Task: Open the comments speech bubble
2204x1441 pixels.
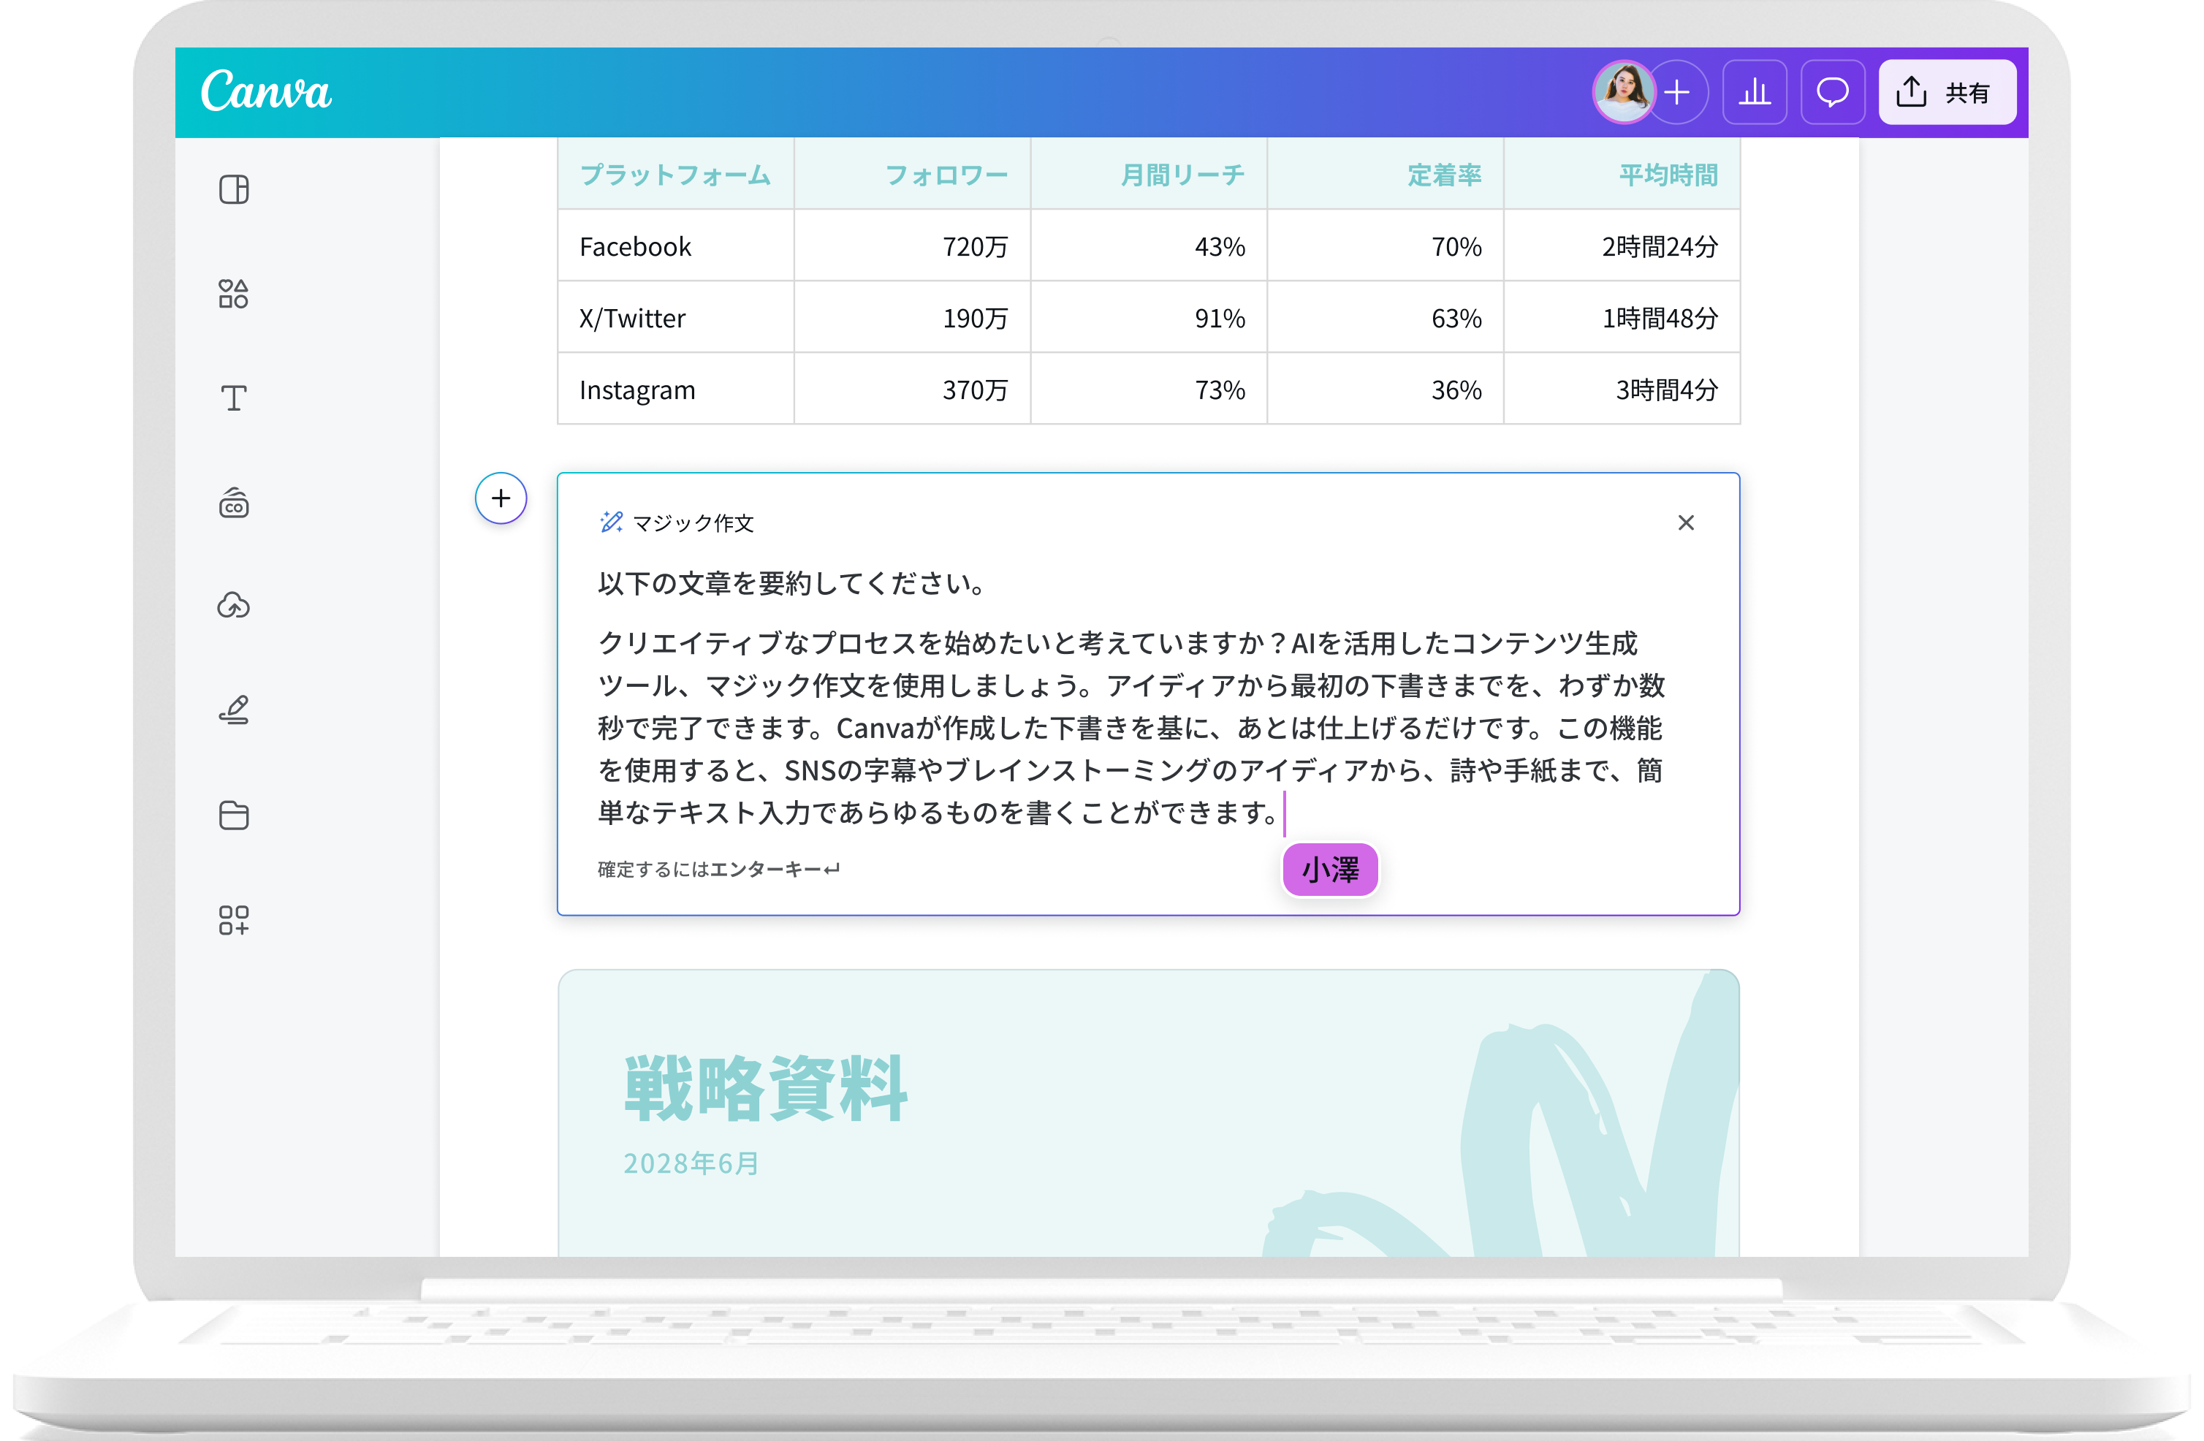Action: point(1832,91)
